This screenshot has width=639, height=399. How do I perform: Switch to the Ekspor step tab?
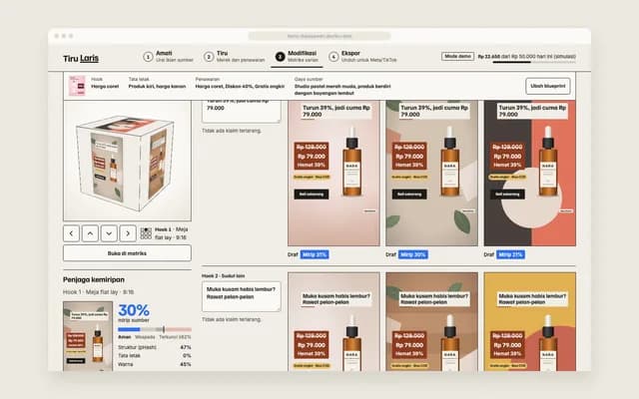(x=362, y=57)
